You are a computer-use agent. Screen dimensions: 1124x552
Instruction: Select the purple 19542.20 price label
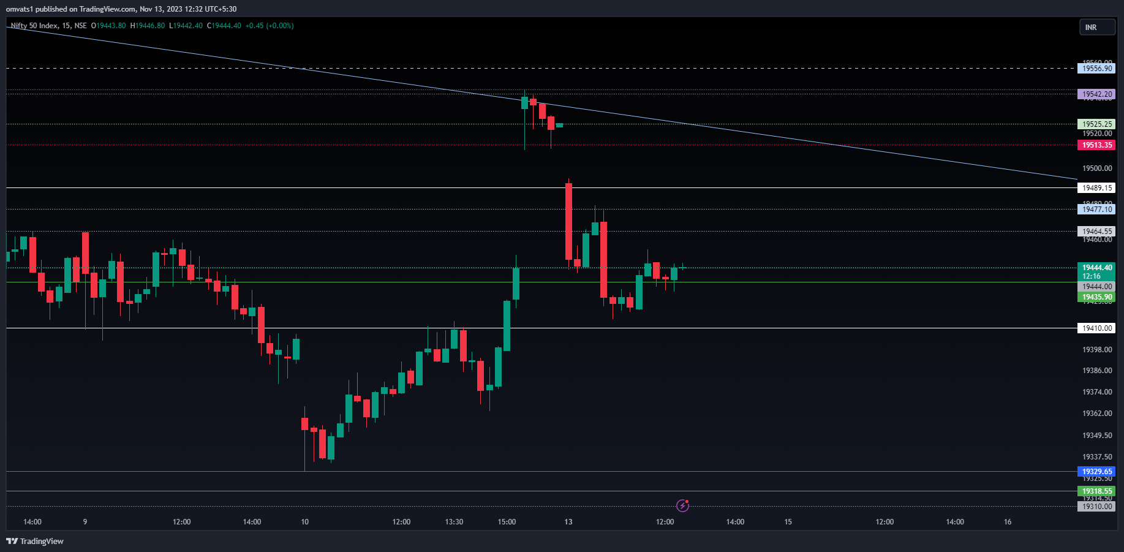1096,94
